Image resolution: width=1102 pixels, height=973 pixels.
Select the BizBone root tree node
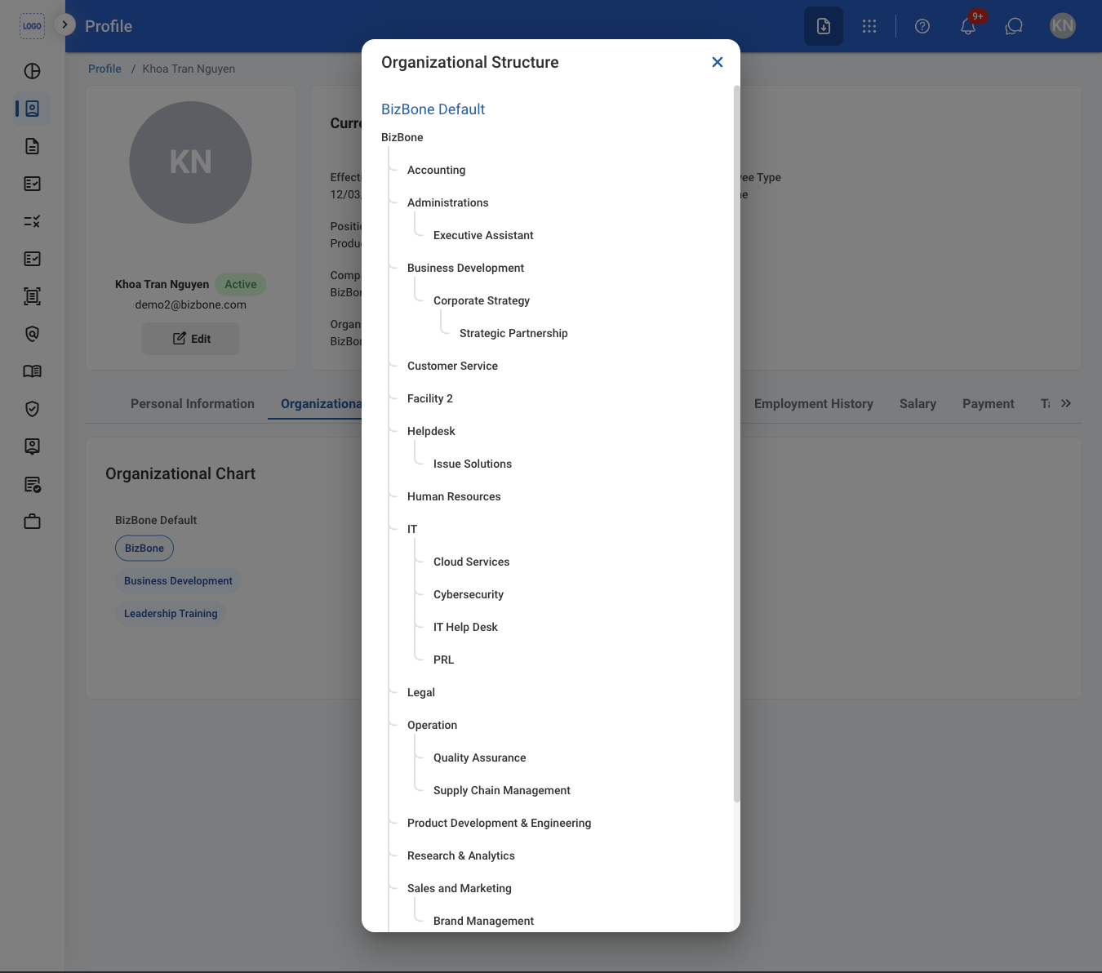402,137
